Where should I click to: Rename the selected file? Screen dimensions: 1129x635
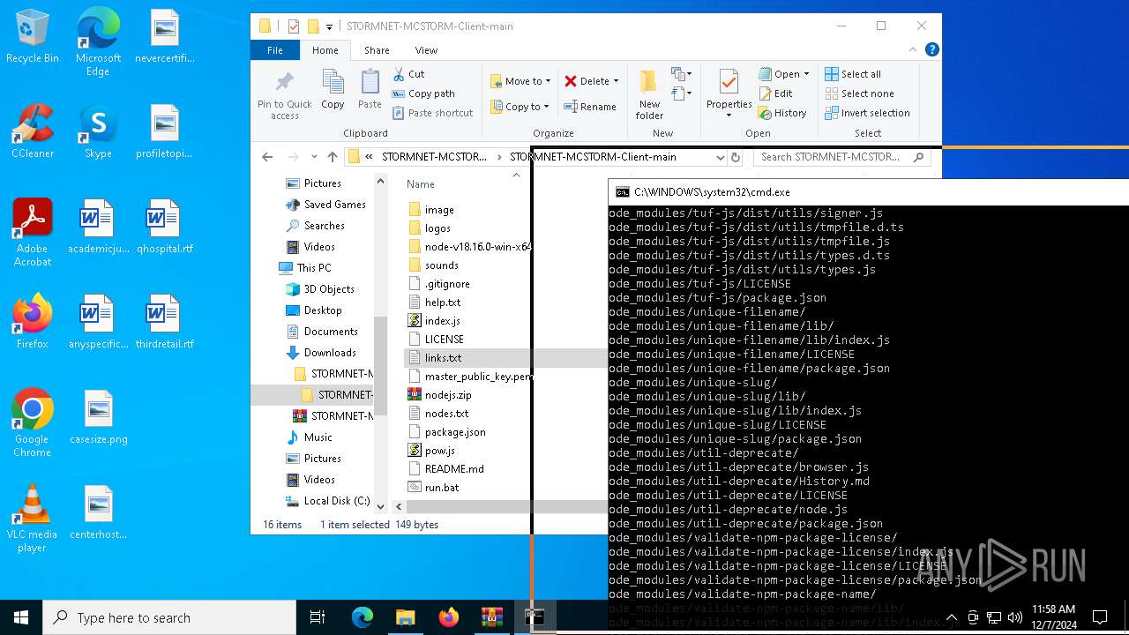590,107
